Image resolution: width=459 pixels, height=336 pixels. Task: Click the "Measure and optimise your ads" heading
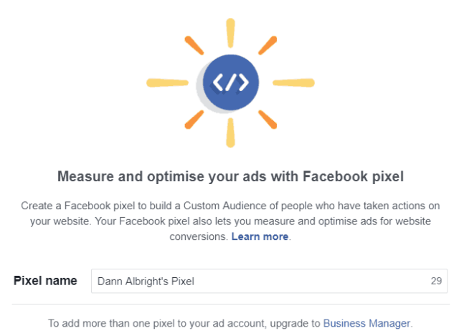pos(230,176)
